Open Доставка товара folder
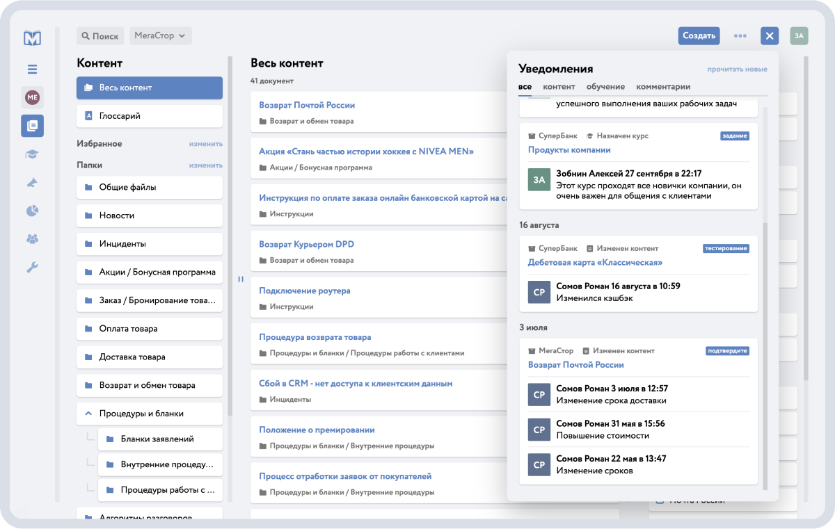Viewport: 835px width, 529px height. coord(150,357)
